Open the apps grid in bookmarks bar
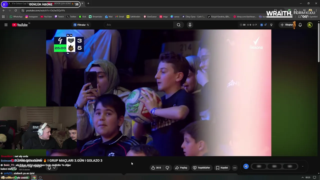This screenshot has width=320, height=180. click(x=3, y=17)
